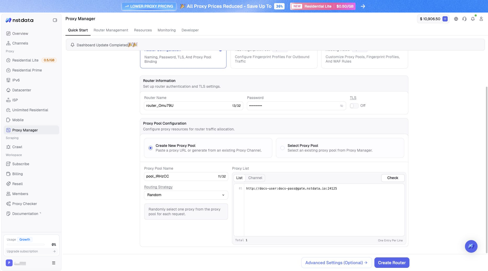The width and height of the screenshot is (488, 271).
Task: Click the banner right arrow
Action: click(363, 6)
